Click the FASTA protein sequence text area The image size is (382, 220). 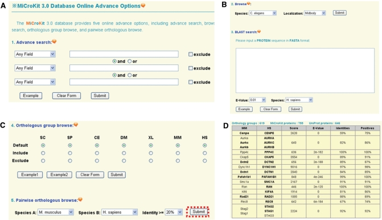tap(305, 71)
